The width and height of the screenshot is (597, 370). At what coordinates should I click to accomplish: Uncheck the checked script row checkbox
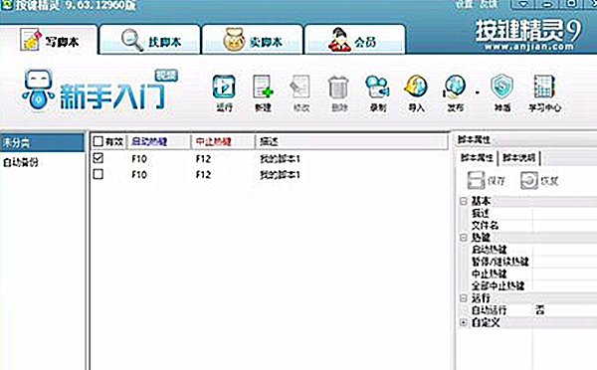point(99,158)
